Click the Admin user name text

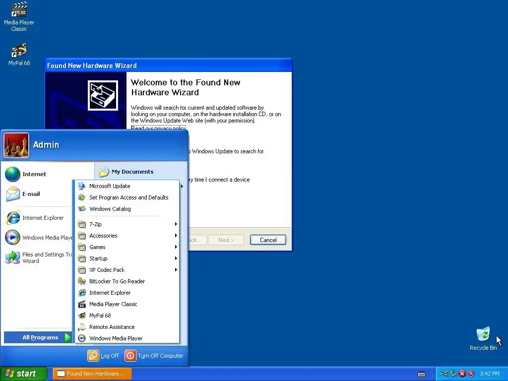tap(46, 145)
